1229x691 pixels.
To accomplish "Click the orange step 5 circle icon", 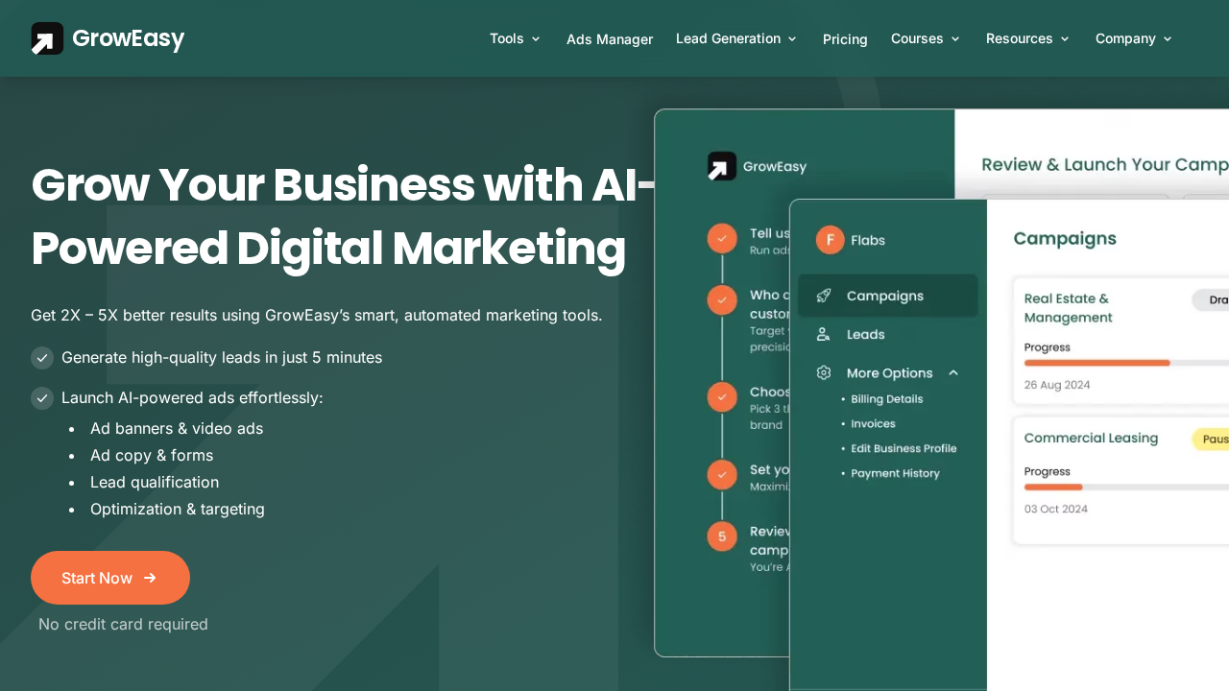I will click(x=722, y=536).
